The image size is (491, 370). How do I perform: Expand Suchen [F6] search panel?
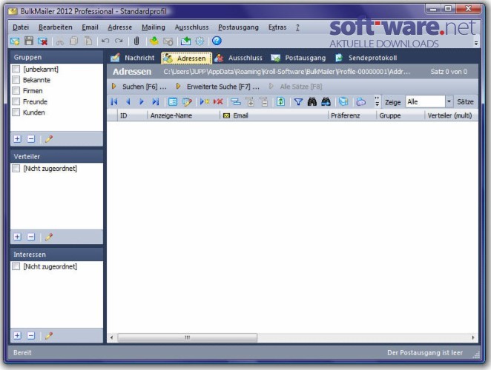(139, 87)
